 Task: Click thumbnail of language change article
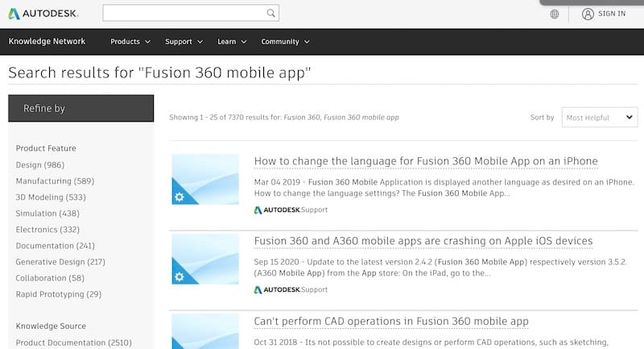pyautogui.click(x=205, y=179)
